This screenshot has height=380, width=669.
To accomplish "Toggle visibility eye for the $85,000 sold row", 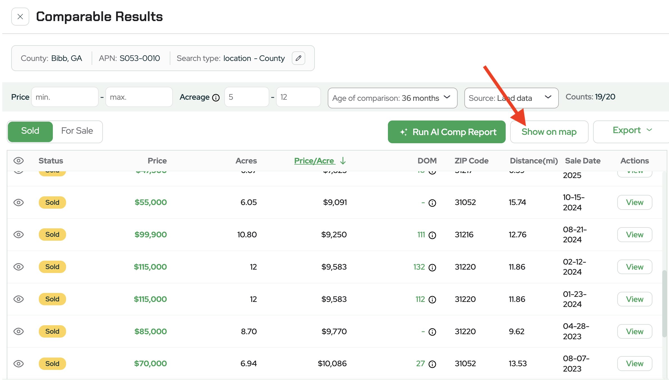I will coord(19,331).
